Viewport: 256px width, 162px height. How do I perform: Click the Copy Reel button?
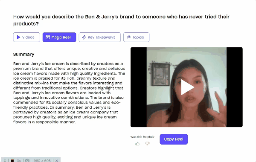174,139
